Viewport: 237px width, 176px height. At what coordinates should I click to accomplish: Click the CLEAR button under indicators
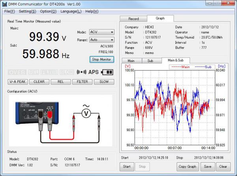pyautogui.click(x=39, y=82)
